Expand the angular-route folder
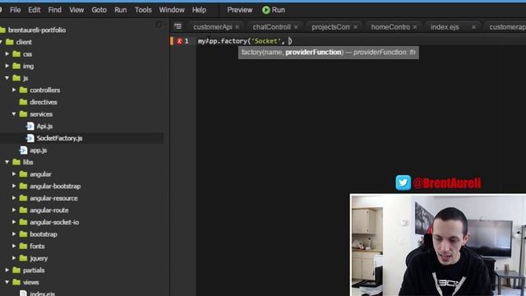The image size is (526, 296). 14,210
